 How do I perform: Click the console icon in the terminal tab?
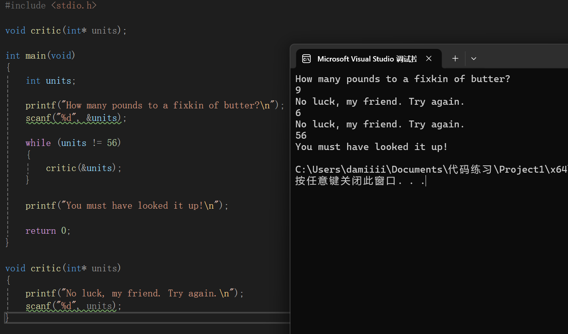point(307,59)
